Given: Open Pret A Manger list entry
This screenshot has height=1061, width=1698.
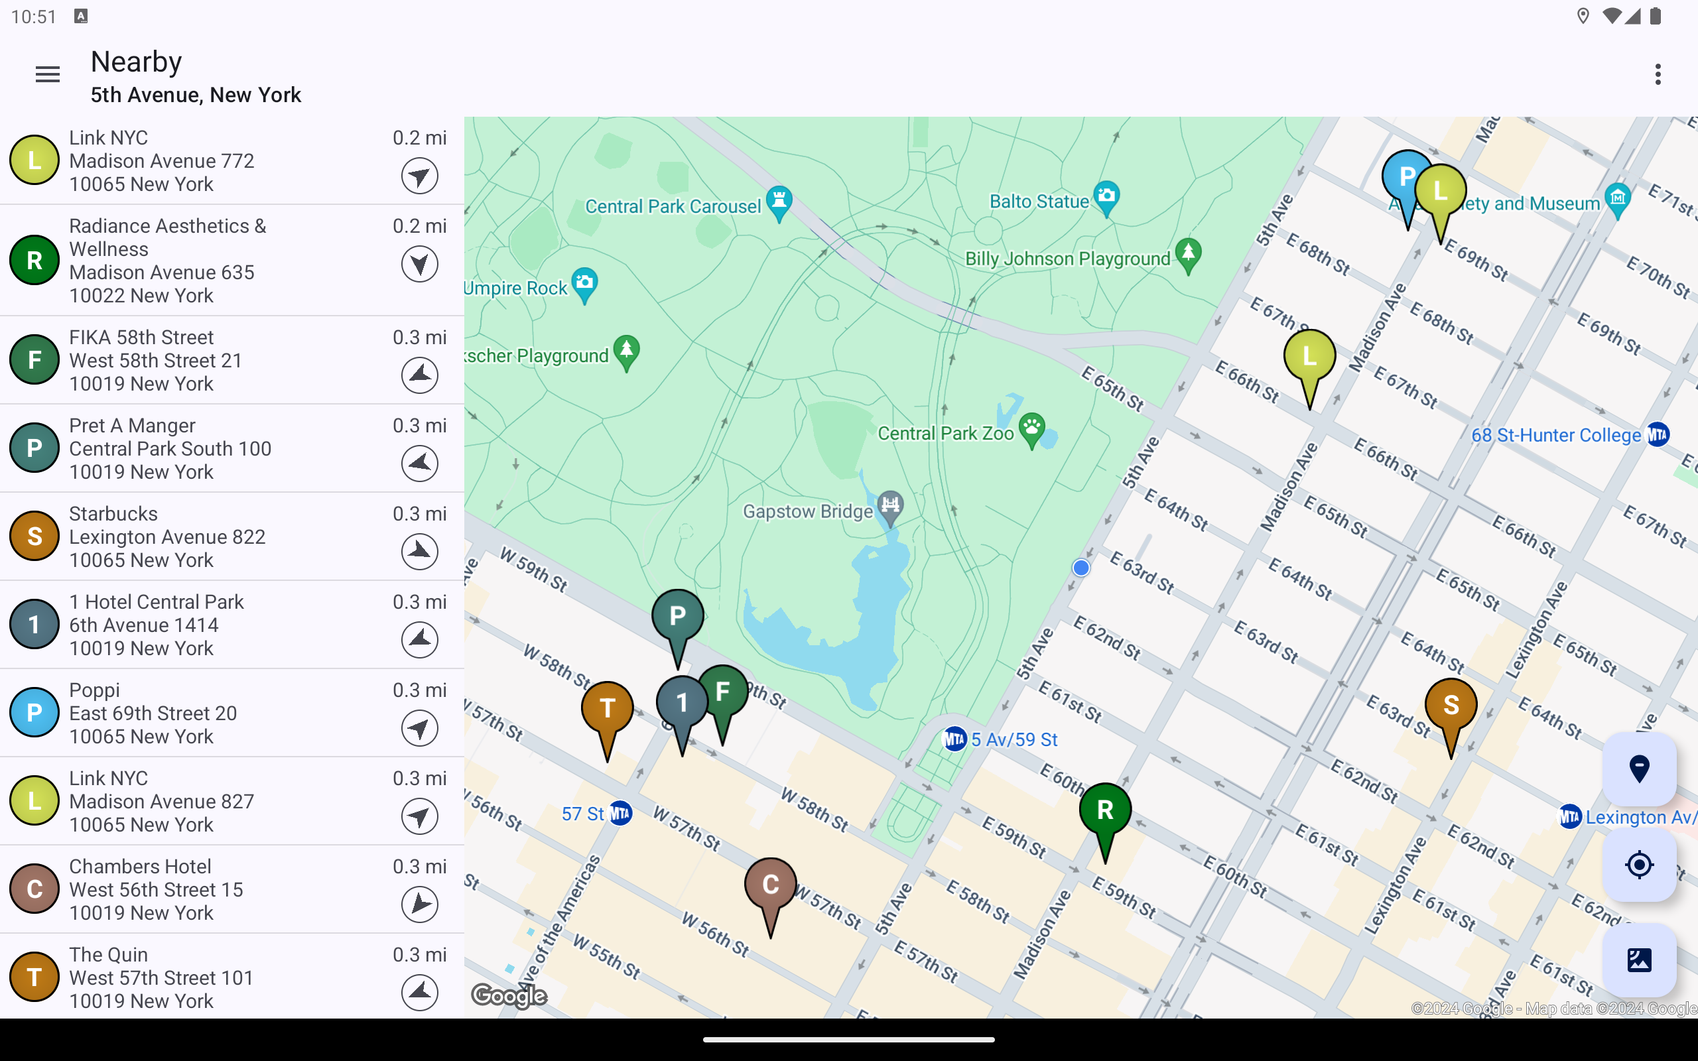Looking at the screenshot, I should click(231, 448).
